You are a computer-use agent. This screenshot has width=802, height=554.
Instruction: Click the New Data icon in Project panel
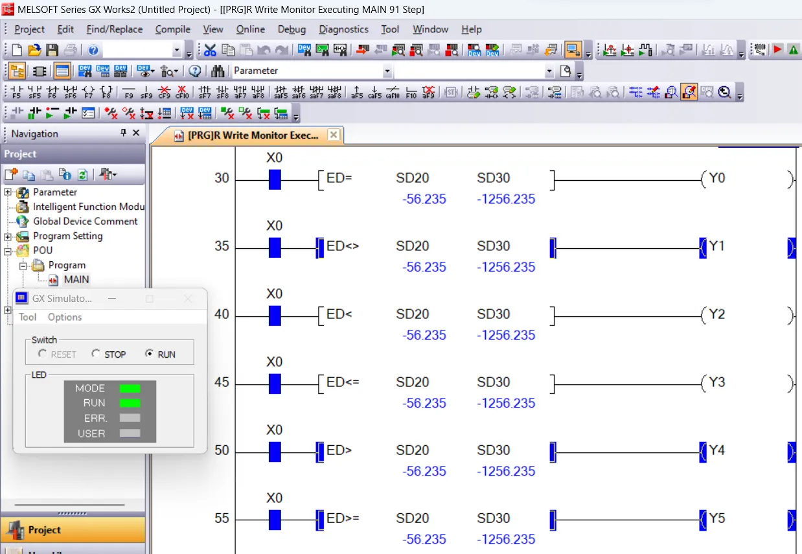(x=11, y=174)
